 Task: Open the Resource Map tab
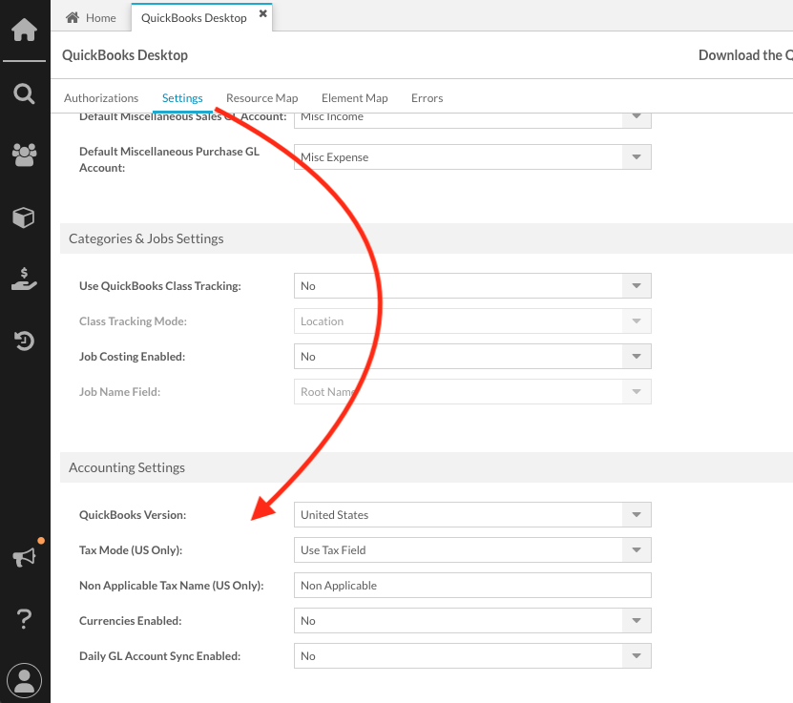(262, 98)
